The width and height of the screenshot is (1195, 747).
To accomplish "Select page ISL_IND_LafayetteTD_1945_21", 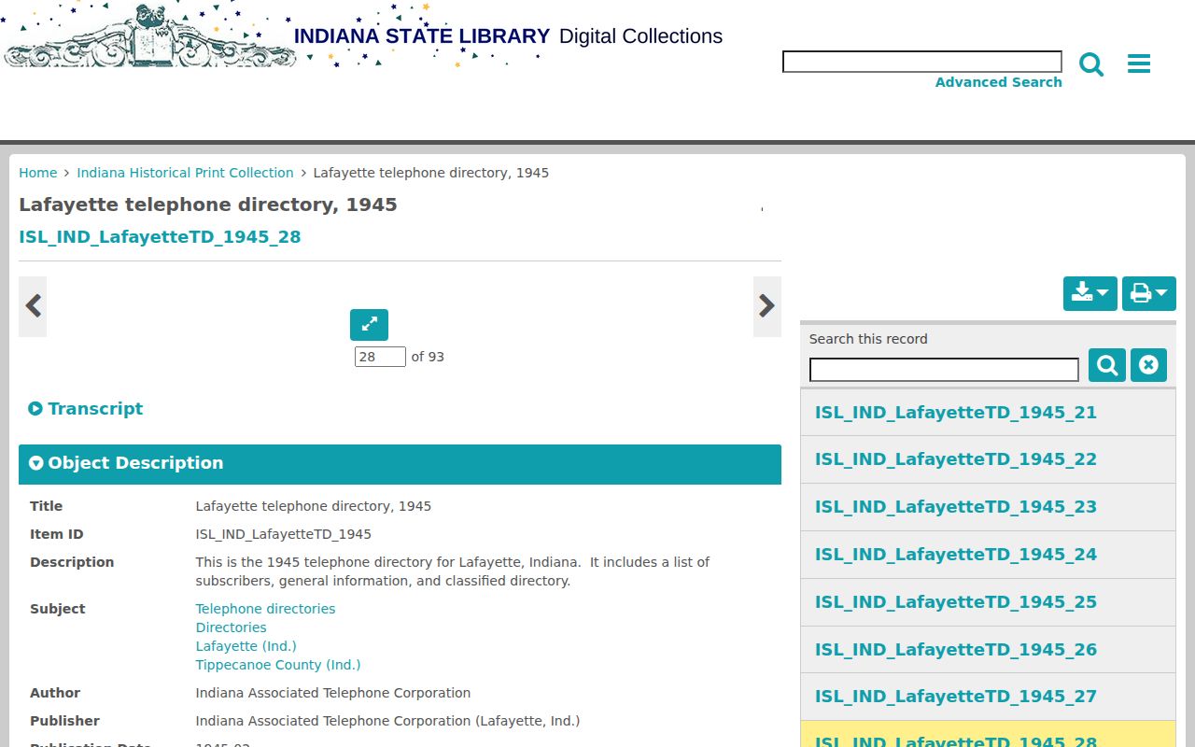I will pyautogui.click(x=988, y=413).
